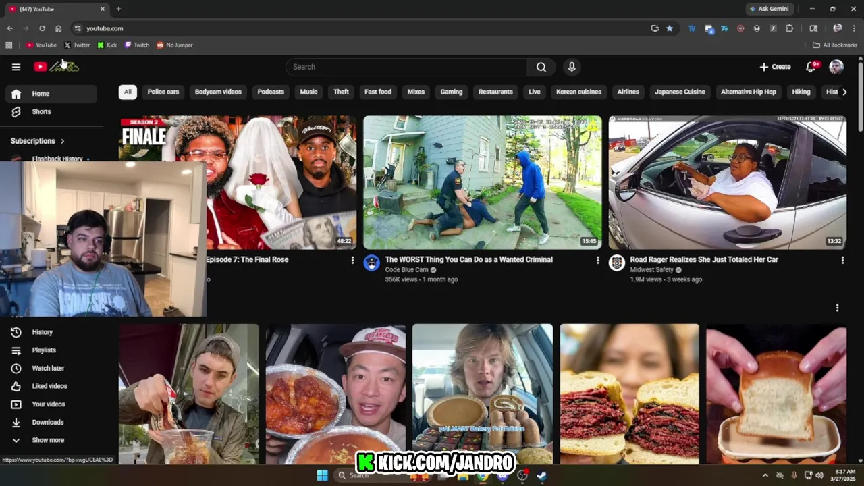Viewport: 864px width, 486px height.
Task: Select the Bodycam videos filter chip
Action: click(x=218, y=92)
